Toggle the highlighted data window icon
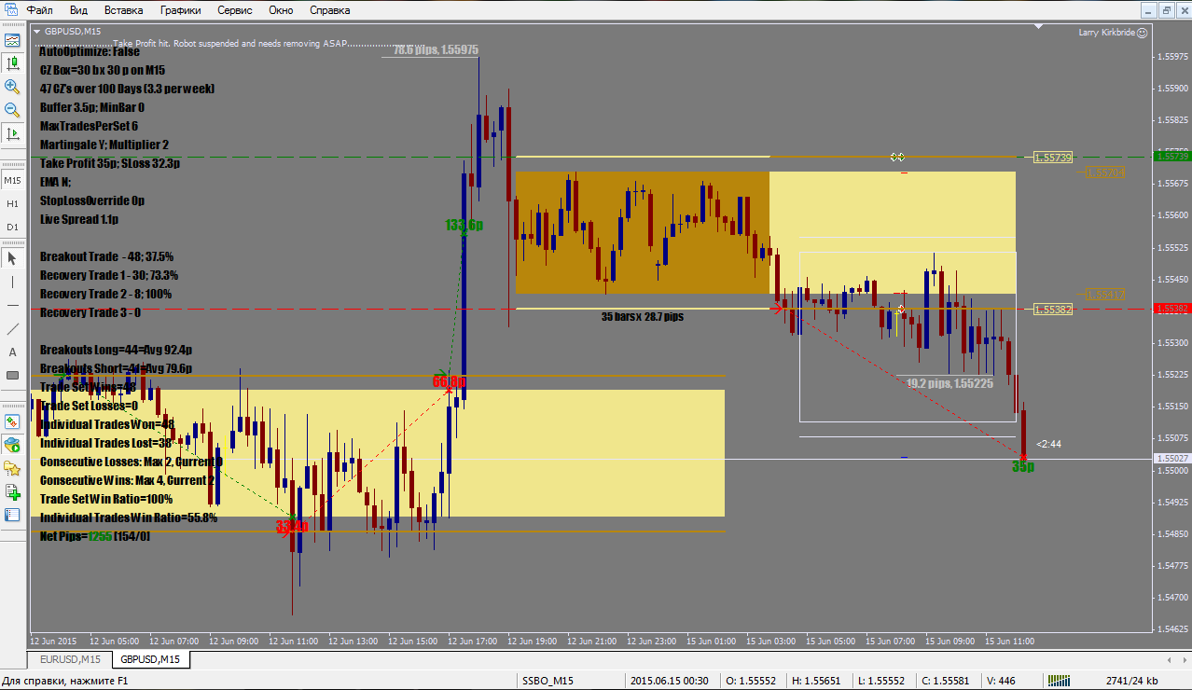Screen dimensions: 1192x690 click(x=12, y=445)
